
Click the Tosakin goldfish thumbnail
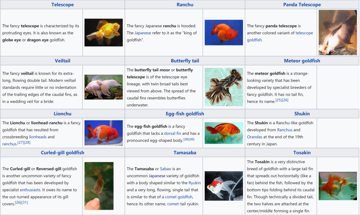tap(338, 186)
